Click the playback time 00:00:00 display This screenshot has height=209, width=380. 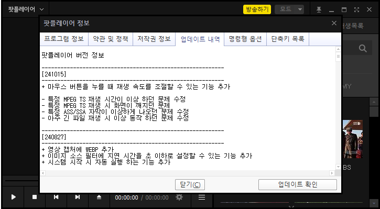point(126,197)
